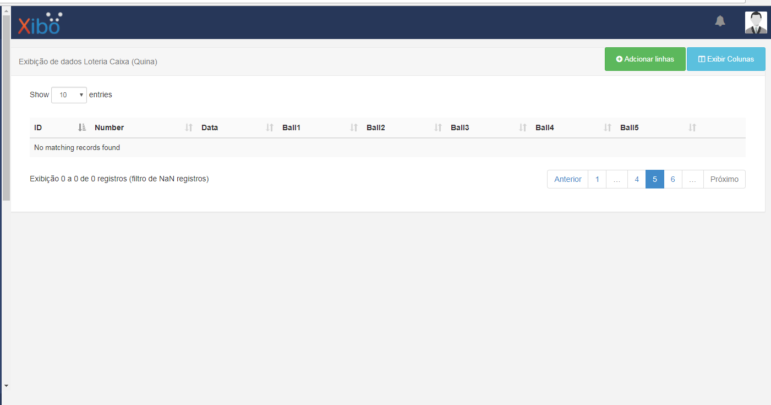Screen dimensions: 771x405
Task: Click the Próximo pagination button
Action: [x=724, y=179]
